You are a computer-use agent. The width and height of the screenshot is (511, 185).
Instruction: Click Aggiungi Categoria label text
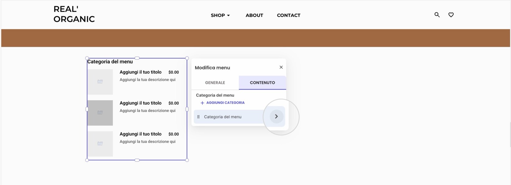[x=225, y=103]
